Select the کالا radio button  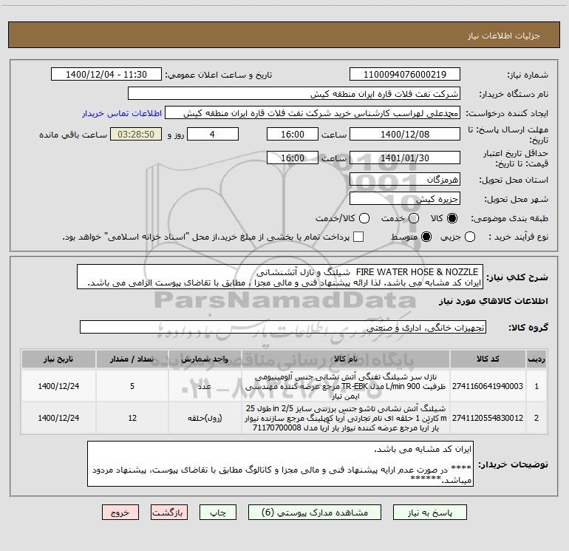click(x=452, y=218)
